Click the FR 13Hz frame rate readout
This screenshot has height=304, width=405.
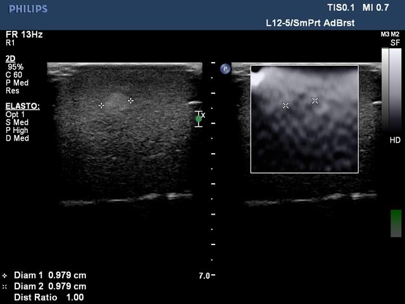point(24,35)
